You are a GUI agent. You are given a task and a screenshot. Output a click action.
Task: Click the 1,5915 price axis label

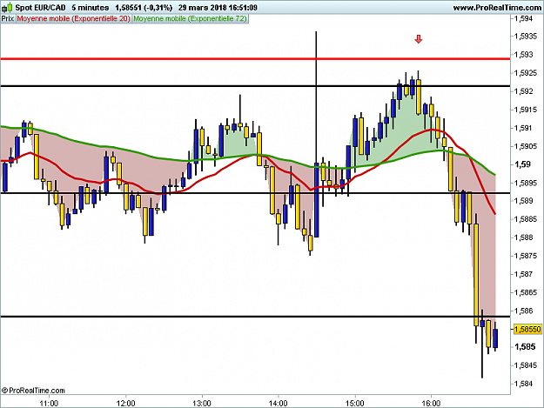526,110
